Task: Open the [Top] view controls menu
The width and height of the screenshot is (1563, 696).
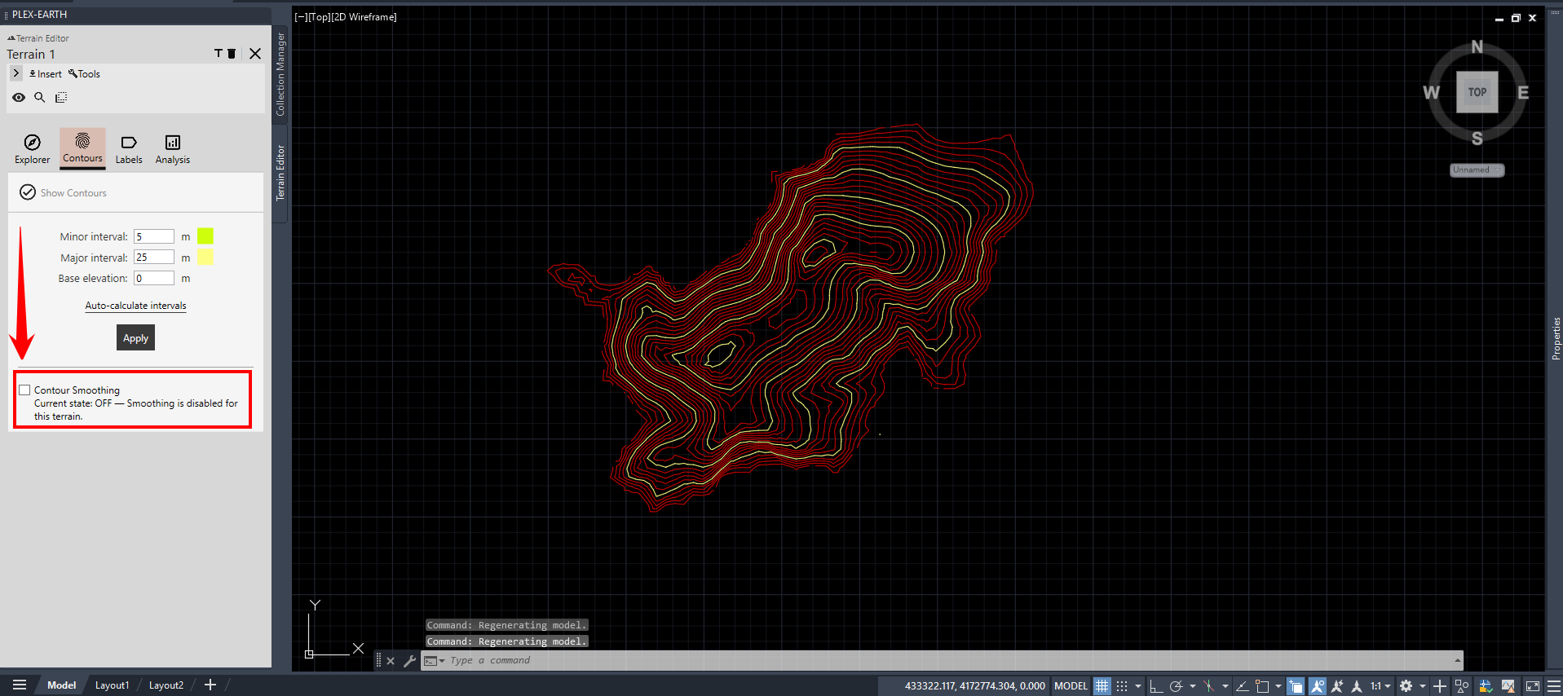Action: 319,16
